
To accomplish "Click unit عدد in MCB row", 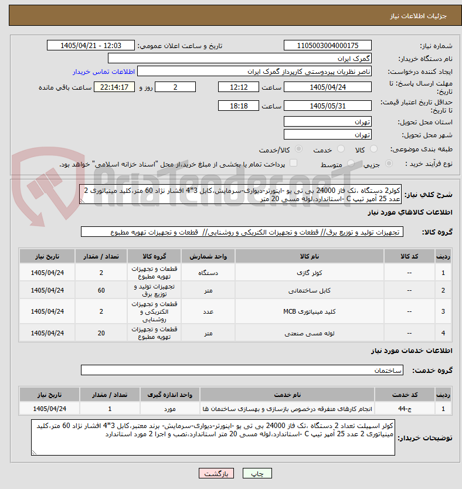I will coord(208,311).
